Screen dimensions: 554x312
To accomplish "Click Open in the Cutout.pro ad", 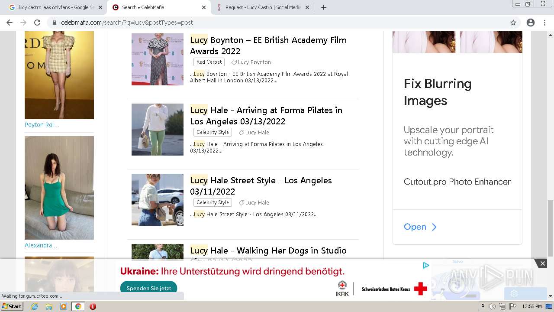I will [420, 227].
